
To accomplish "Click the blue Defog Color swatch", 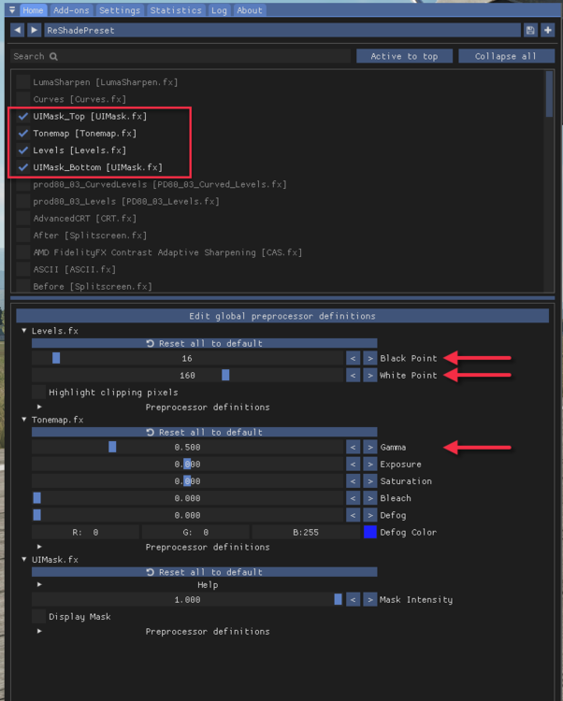I will [x=370, y=532].
